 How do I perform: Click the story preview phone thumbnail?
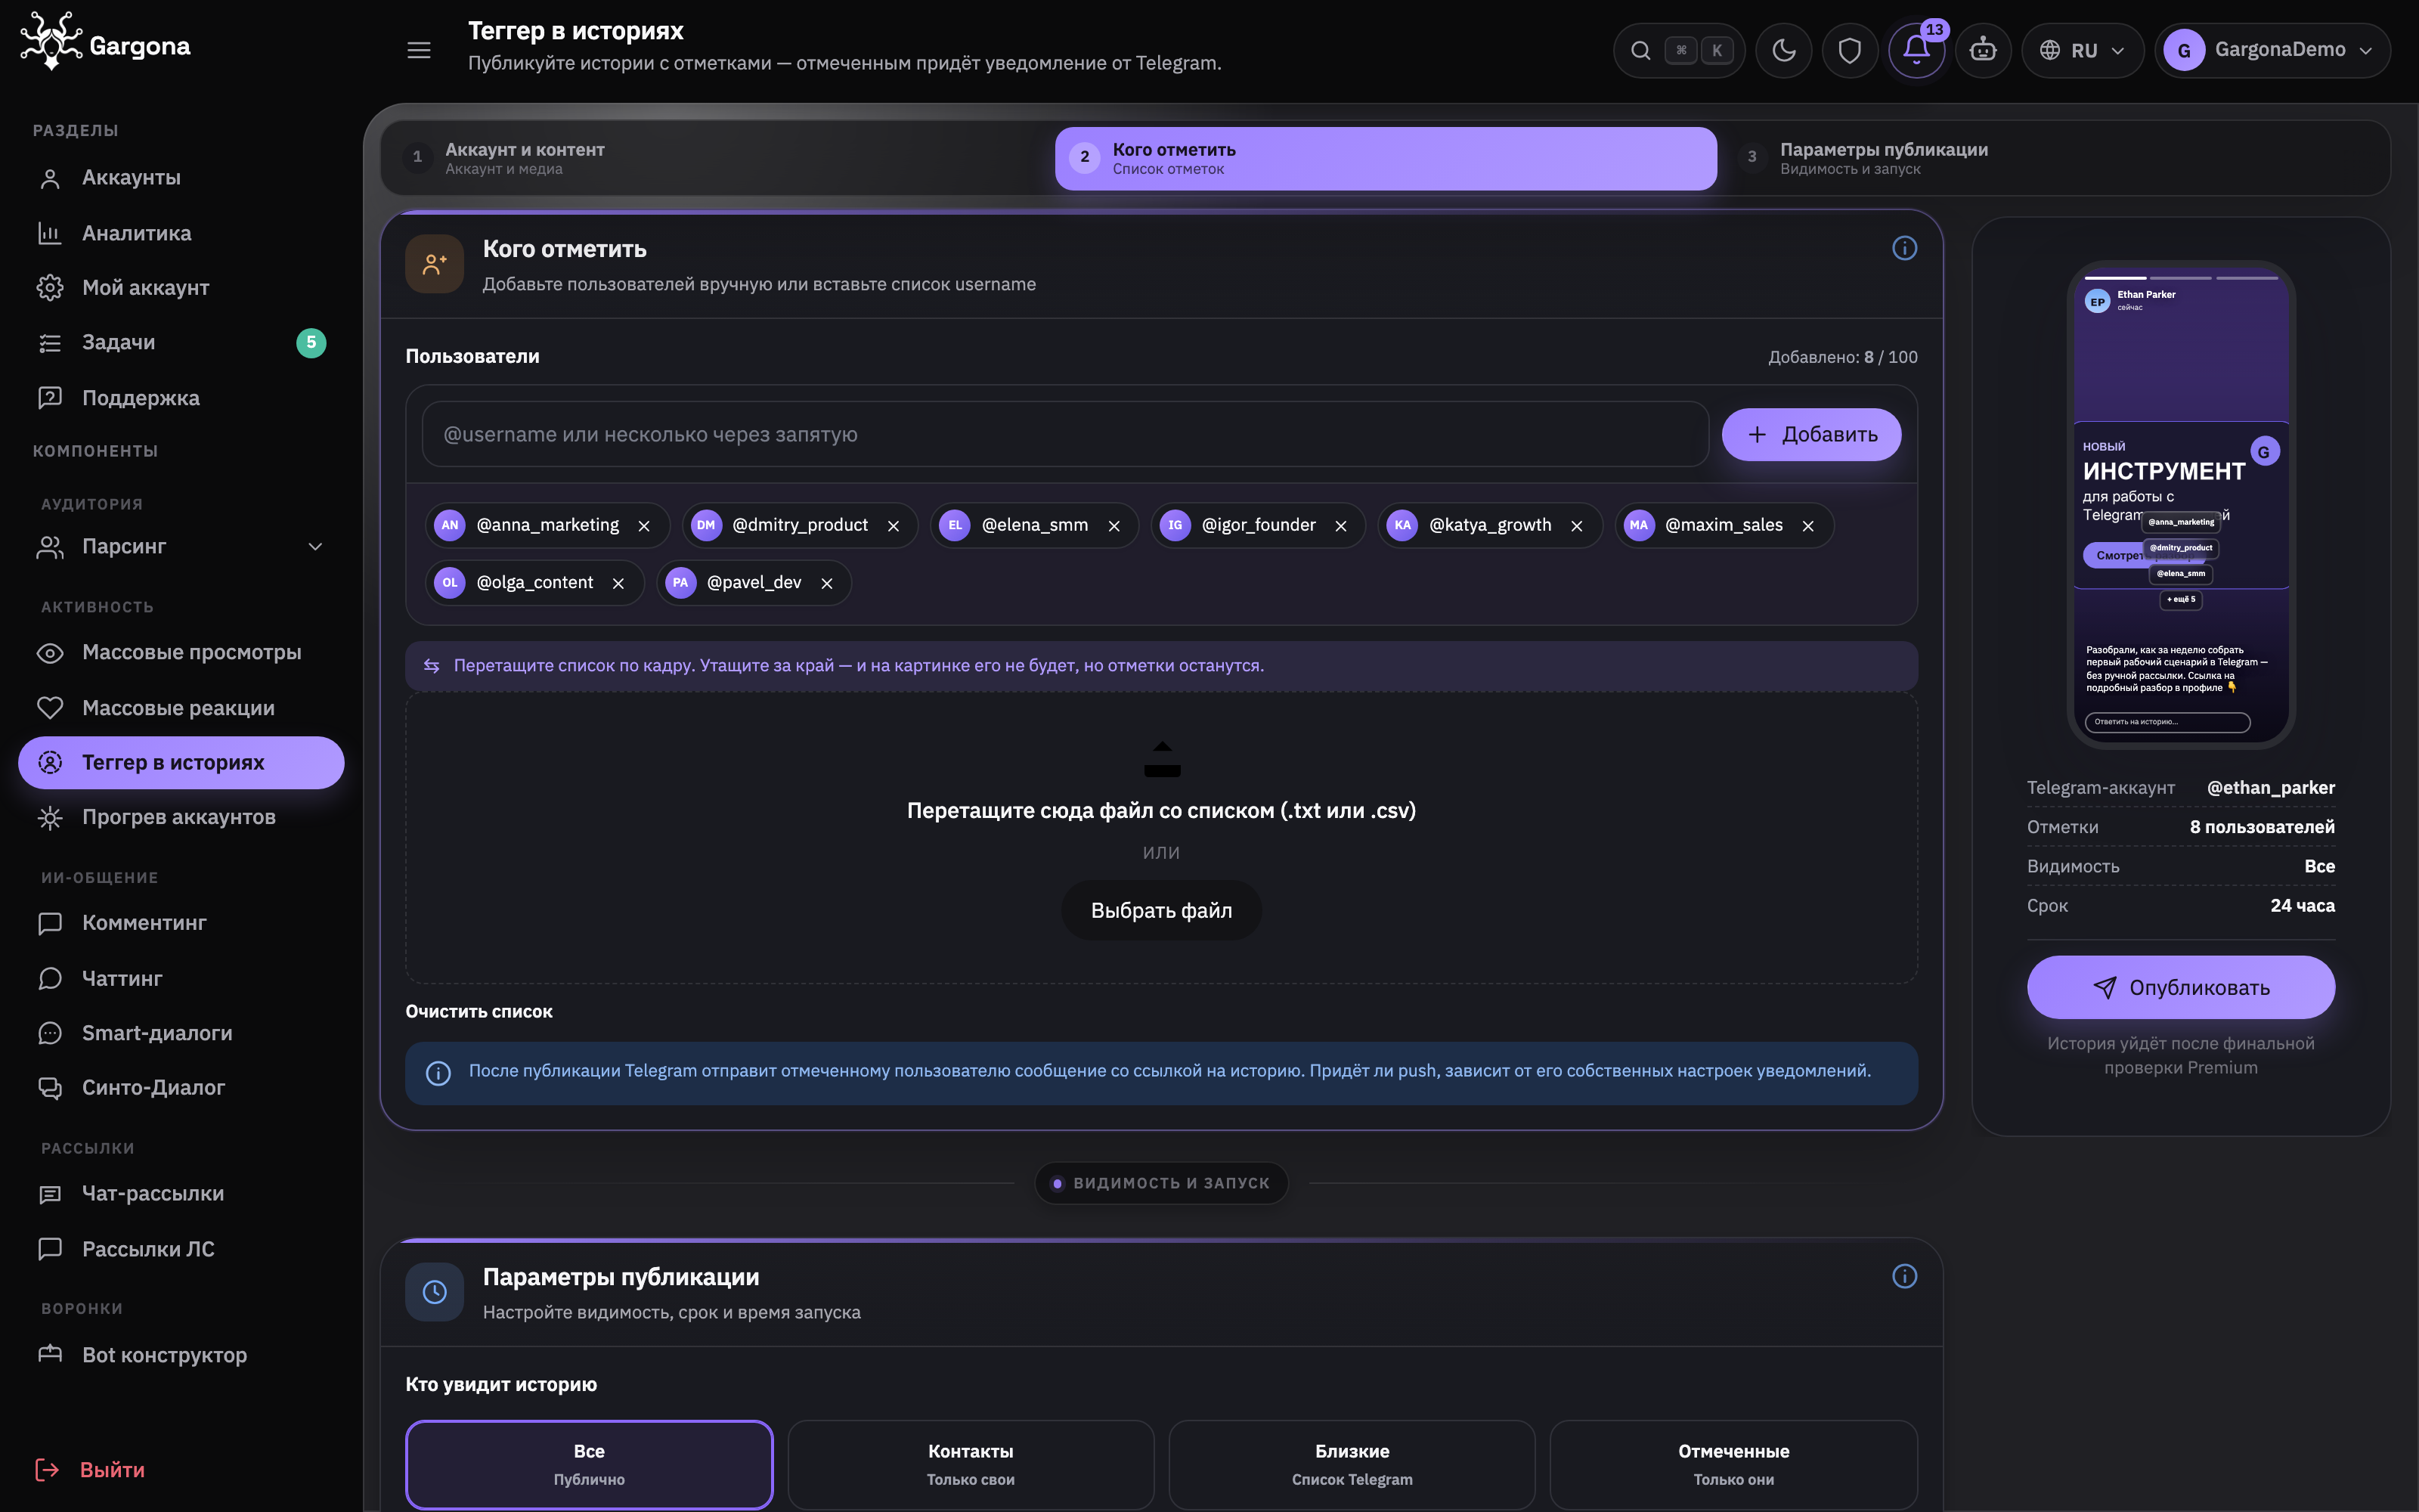(2180, 505)
